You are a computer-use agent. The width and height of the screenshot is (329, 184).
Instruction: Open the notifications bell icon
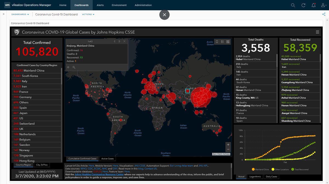313,5
